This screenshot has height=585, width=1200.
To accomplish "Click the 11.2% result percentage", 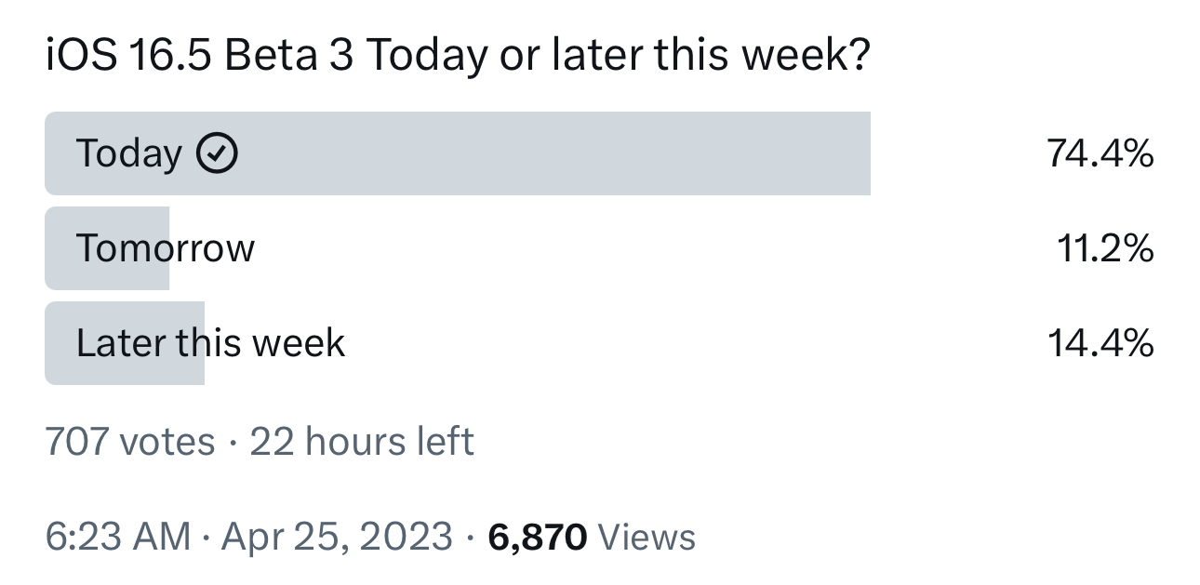I will 1105,248.
